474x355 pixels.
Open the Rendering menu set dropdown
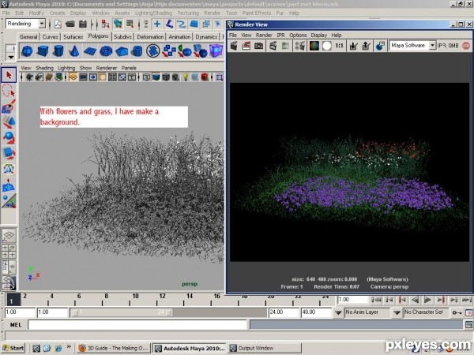[x=42, y=24]
